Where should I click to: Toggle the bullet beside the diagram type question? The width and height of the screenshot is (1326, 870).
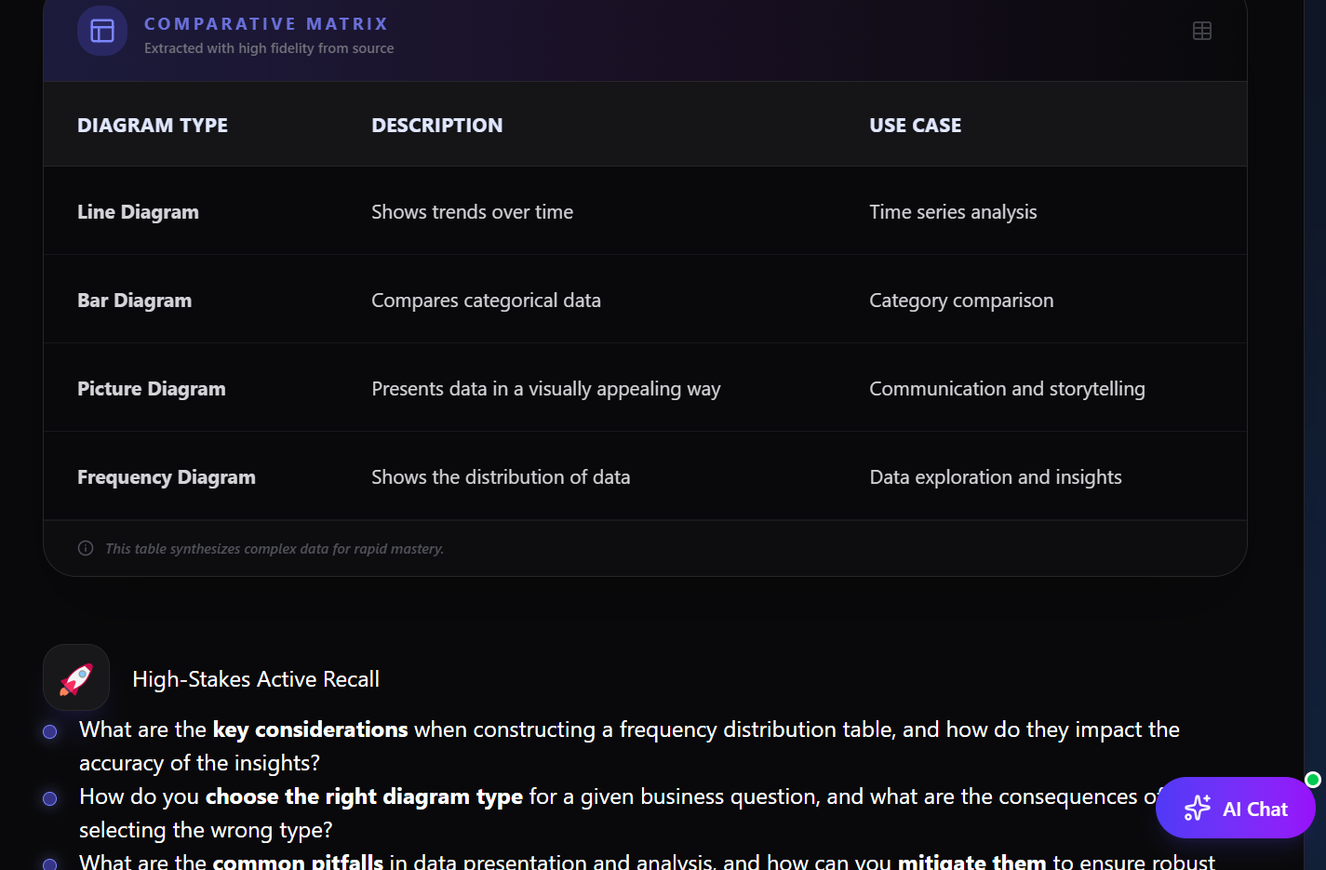pyautogui.click(x=49, y=797)
